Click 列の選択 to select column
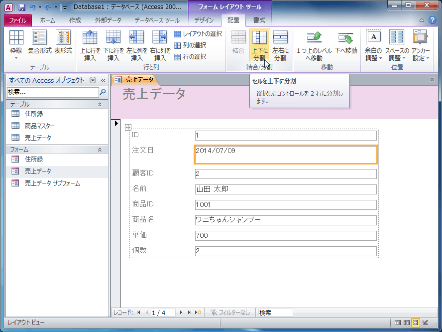The image size is (442, 332). 190,45
